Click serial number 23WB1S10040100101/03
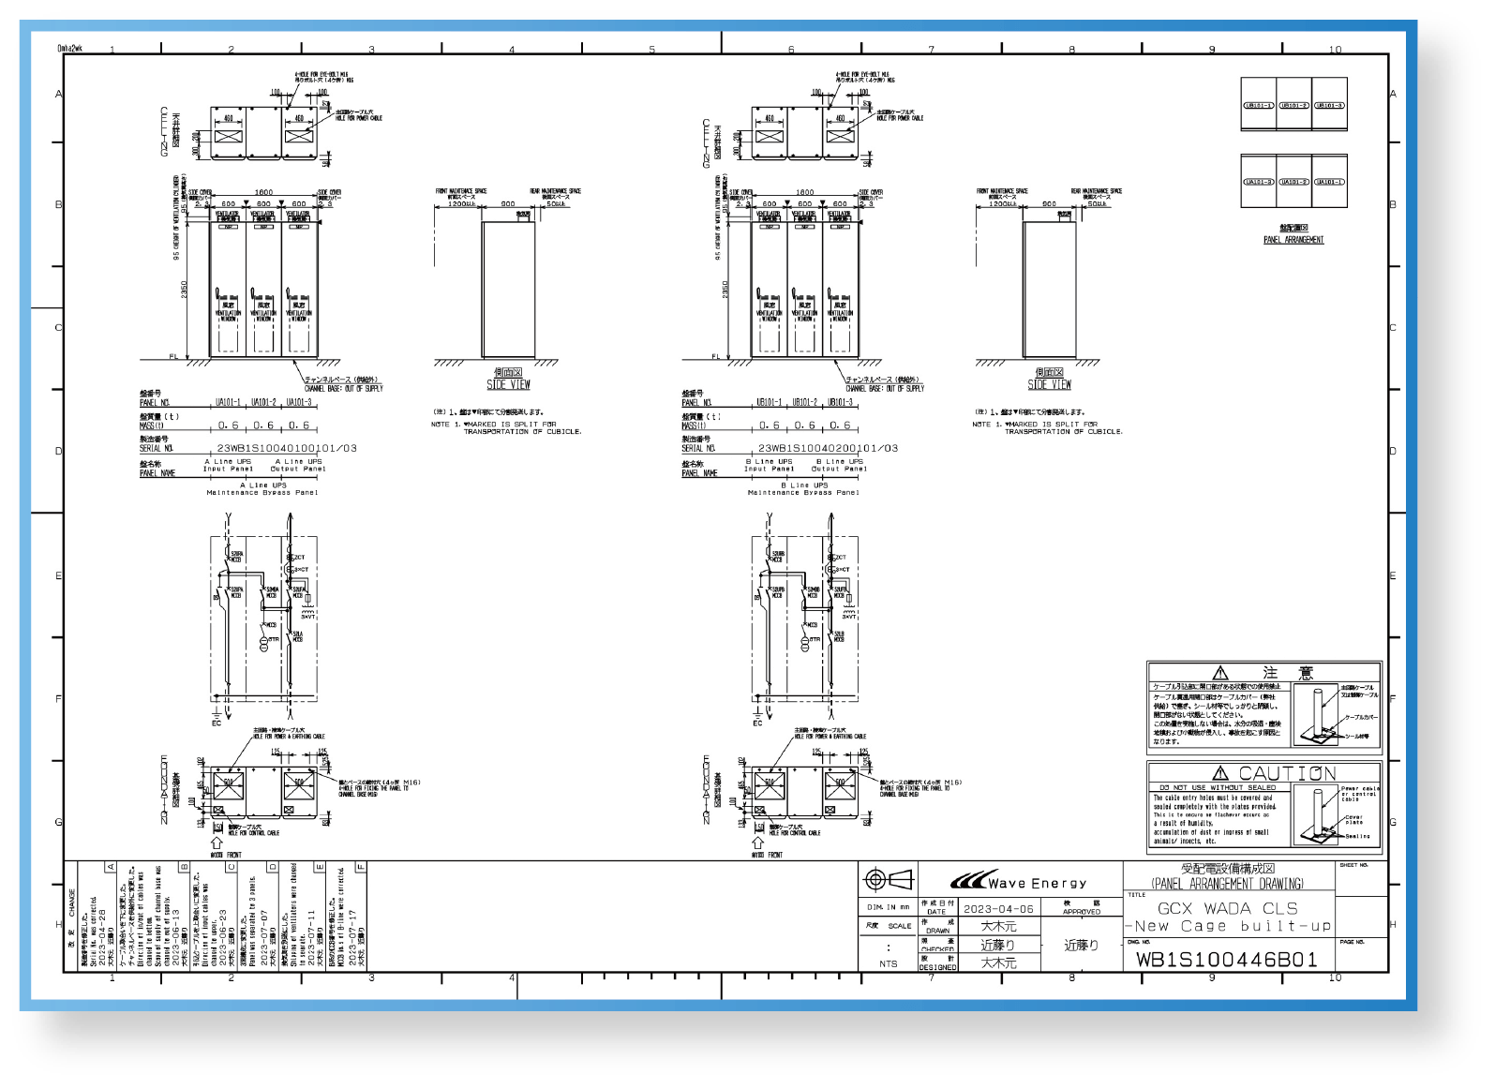The width and height of the screenshot is (1495, 1089). pos(287,448)
